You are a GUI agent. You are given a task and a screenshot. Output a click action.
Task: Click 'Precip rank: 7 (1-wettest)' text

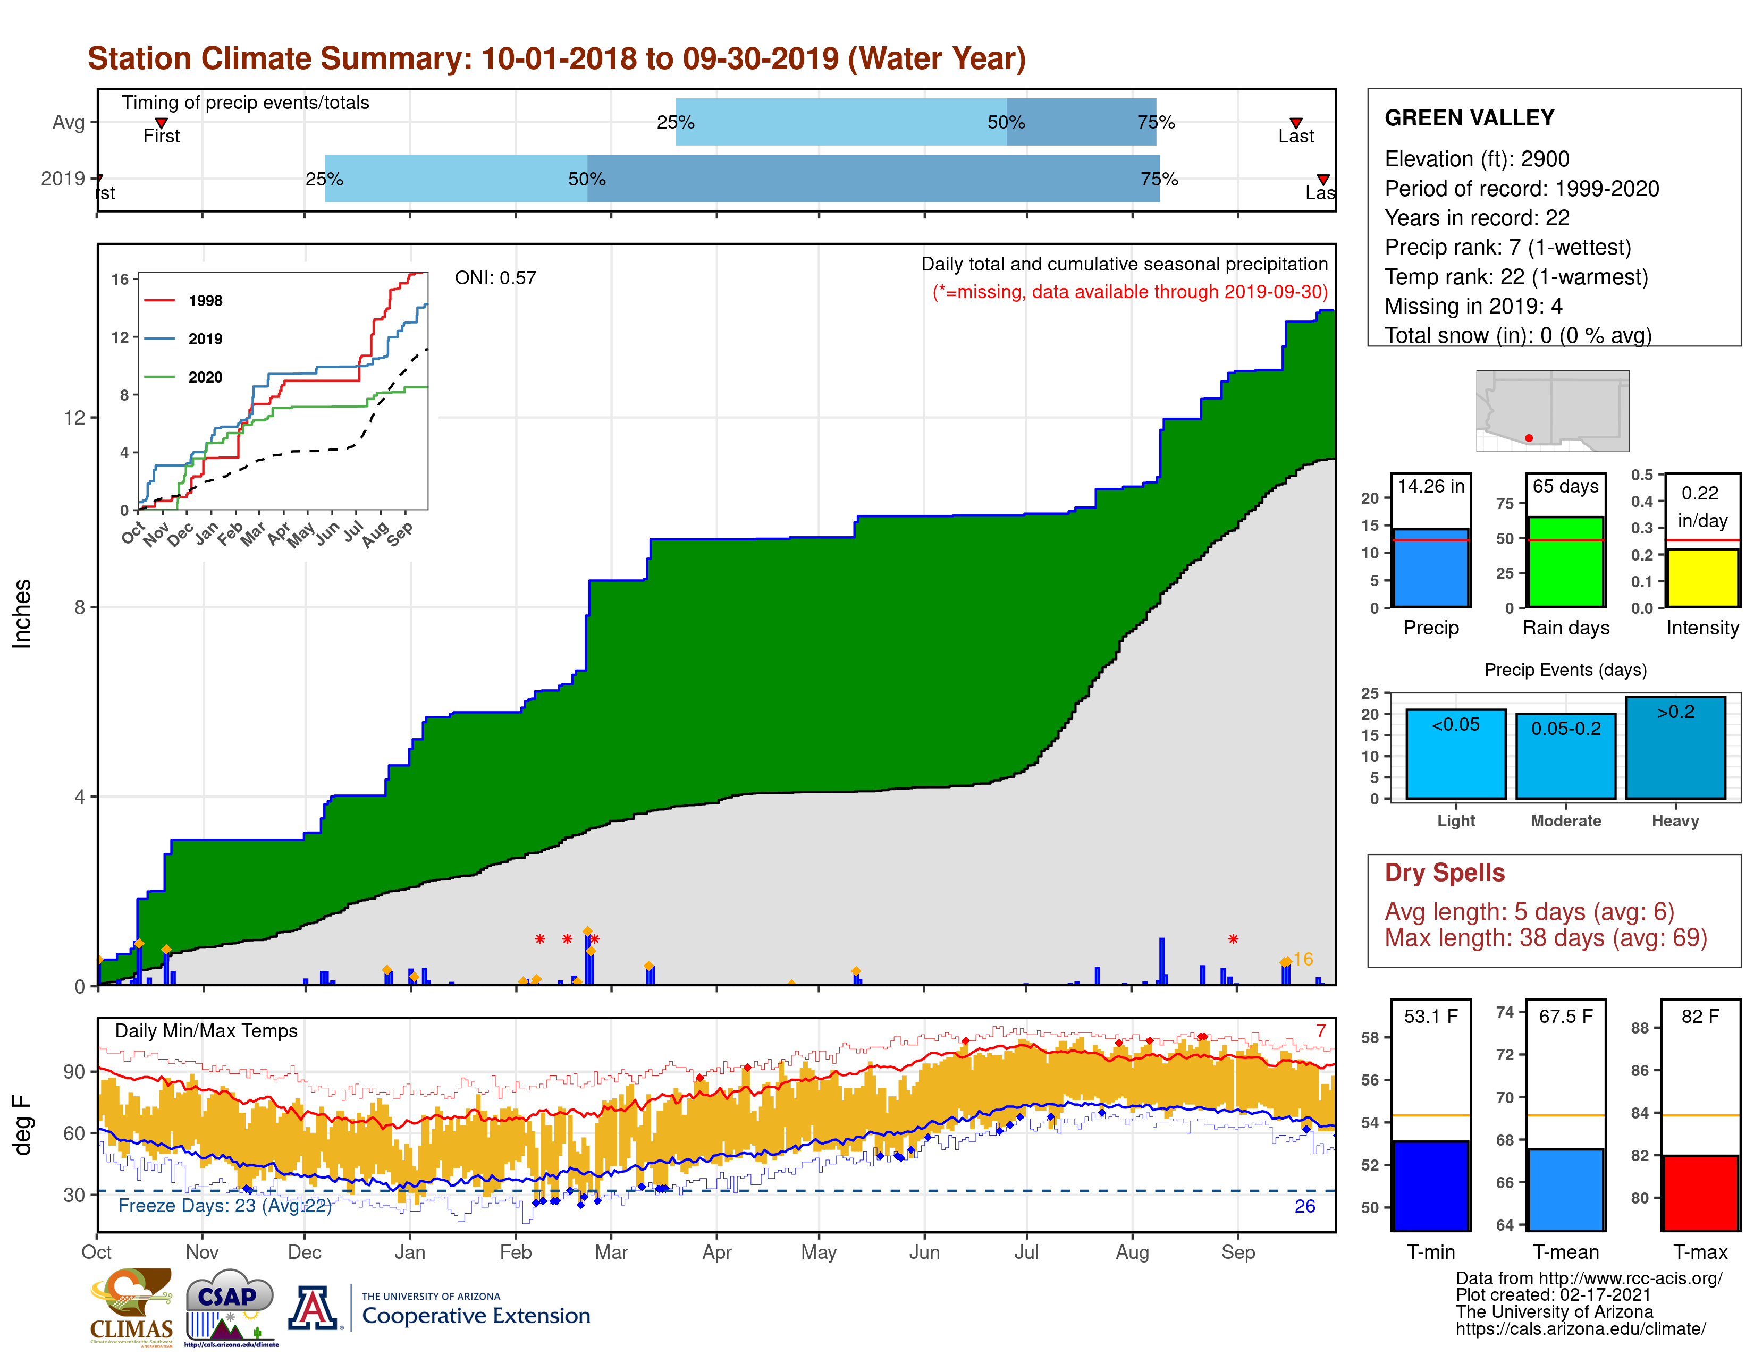coord(1507,247)
